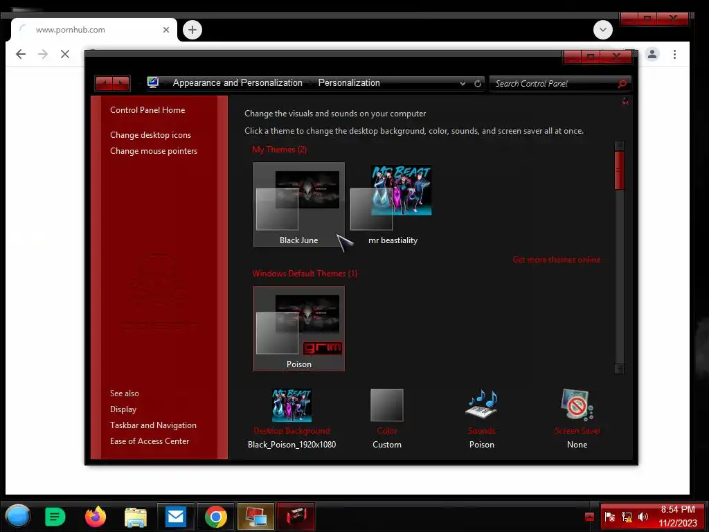The width and height of the screenshot is (709, 532).
Task: Open the Chrome profile avatar
Action: tap(652, 54)
